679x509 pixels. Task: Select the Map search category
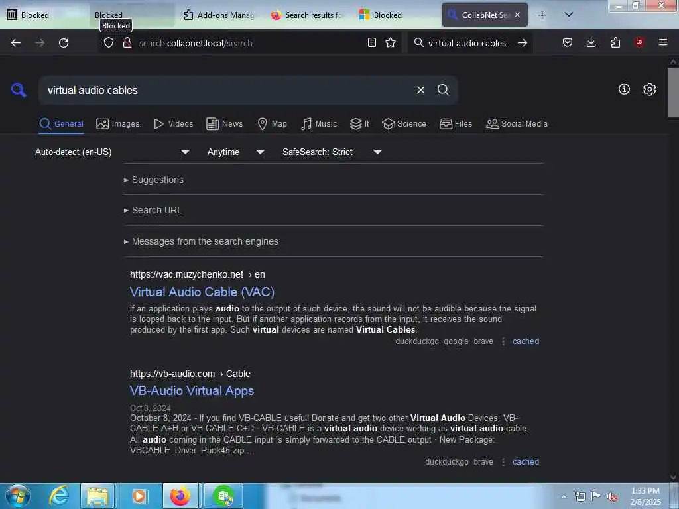[x=272, y=124]
